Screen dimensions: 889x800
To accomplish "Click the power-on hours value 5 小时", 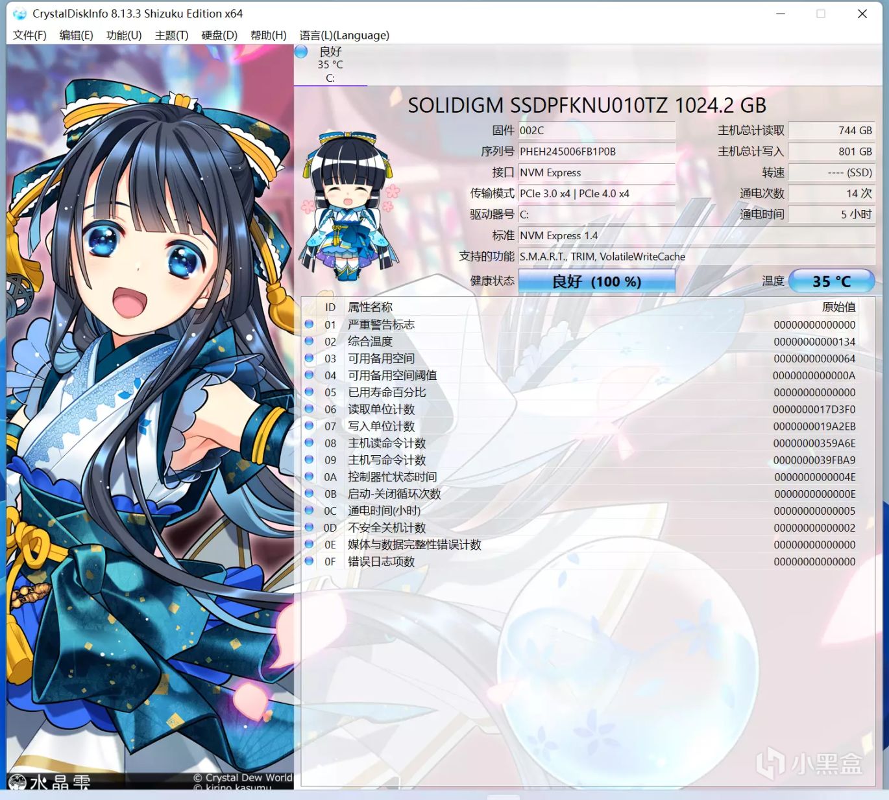I will 832,215.
